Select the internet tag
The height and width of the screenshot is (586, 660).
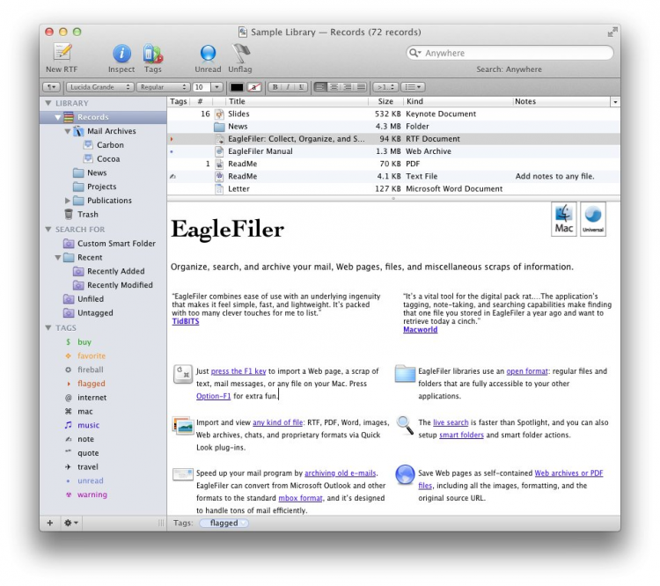pyautogui.click(x=92, y=398)
